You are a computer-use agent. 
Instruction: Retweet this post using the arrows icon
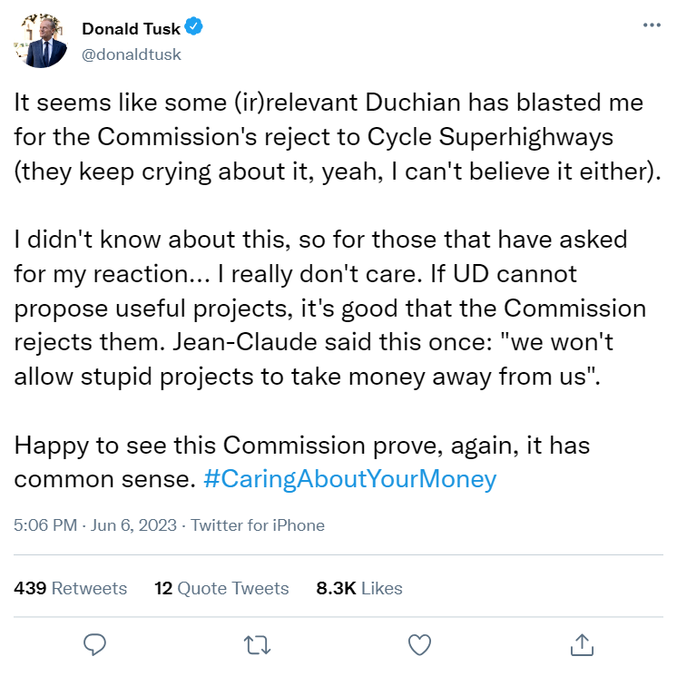257,644
